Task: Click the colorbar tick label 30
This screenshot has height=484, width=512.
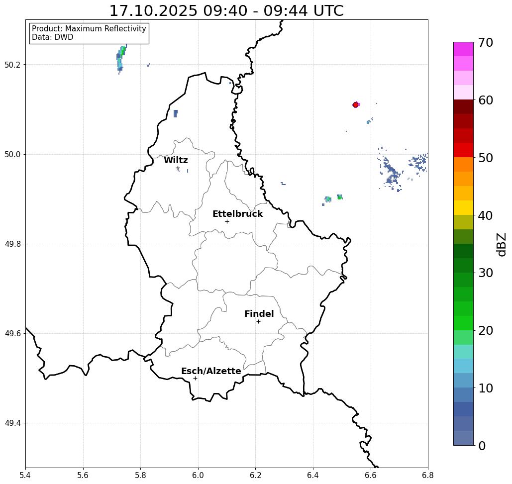Action: pos(485,273)
